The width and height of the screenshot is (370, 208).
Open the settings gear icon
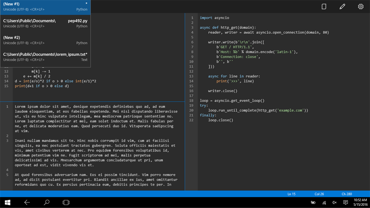[x=361, y=6]
